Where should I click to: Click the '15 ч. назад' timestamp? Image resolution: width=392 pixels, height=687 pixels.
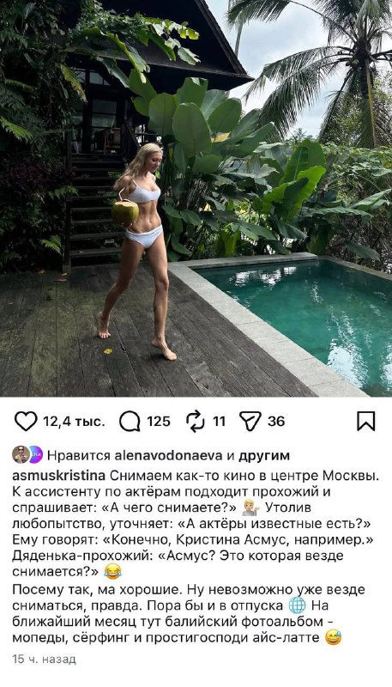click(45, 659)
